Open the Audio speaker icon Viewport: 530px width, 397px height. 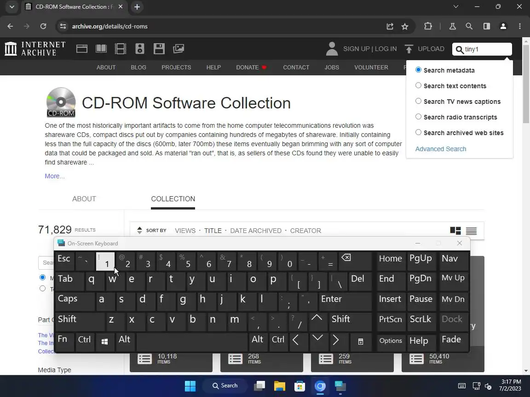point(139,49)
